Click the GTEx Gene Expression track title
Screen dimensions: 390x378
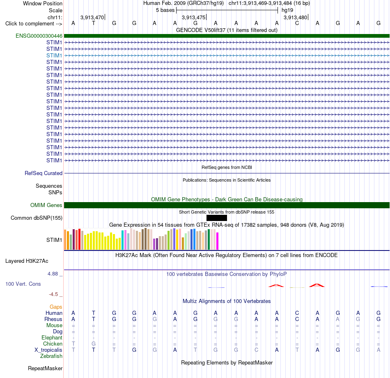click(x=227, y=225)
